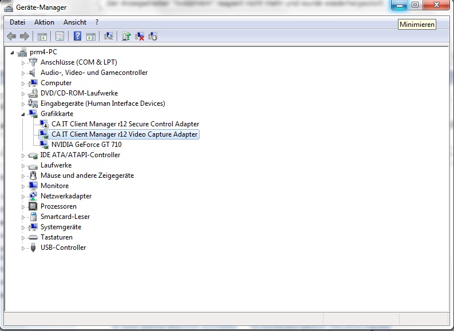Image resolution: width=454 pixels, height=331 pixels.
Task: Maximize the Geräte-Manager window
Action: pyautogui.click(x=415, y=5)
